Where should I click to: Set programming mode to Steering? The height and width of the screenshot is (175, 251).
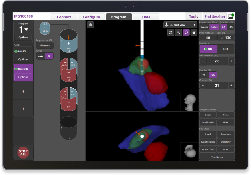(204, 27)
